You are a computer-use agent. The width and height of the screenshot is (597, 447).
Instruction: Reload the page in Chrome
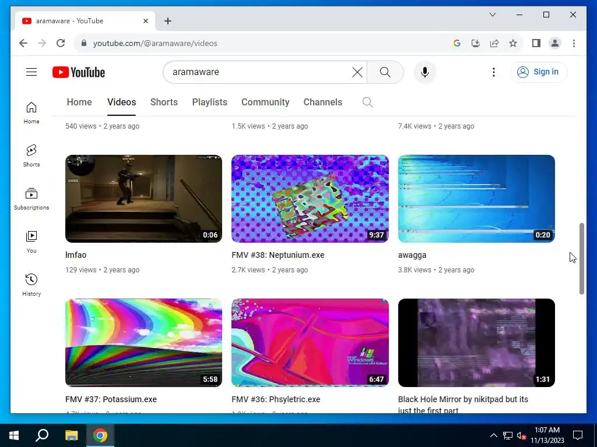coord(61,43)
